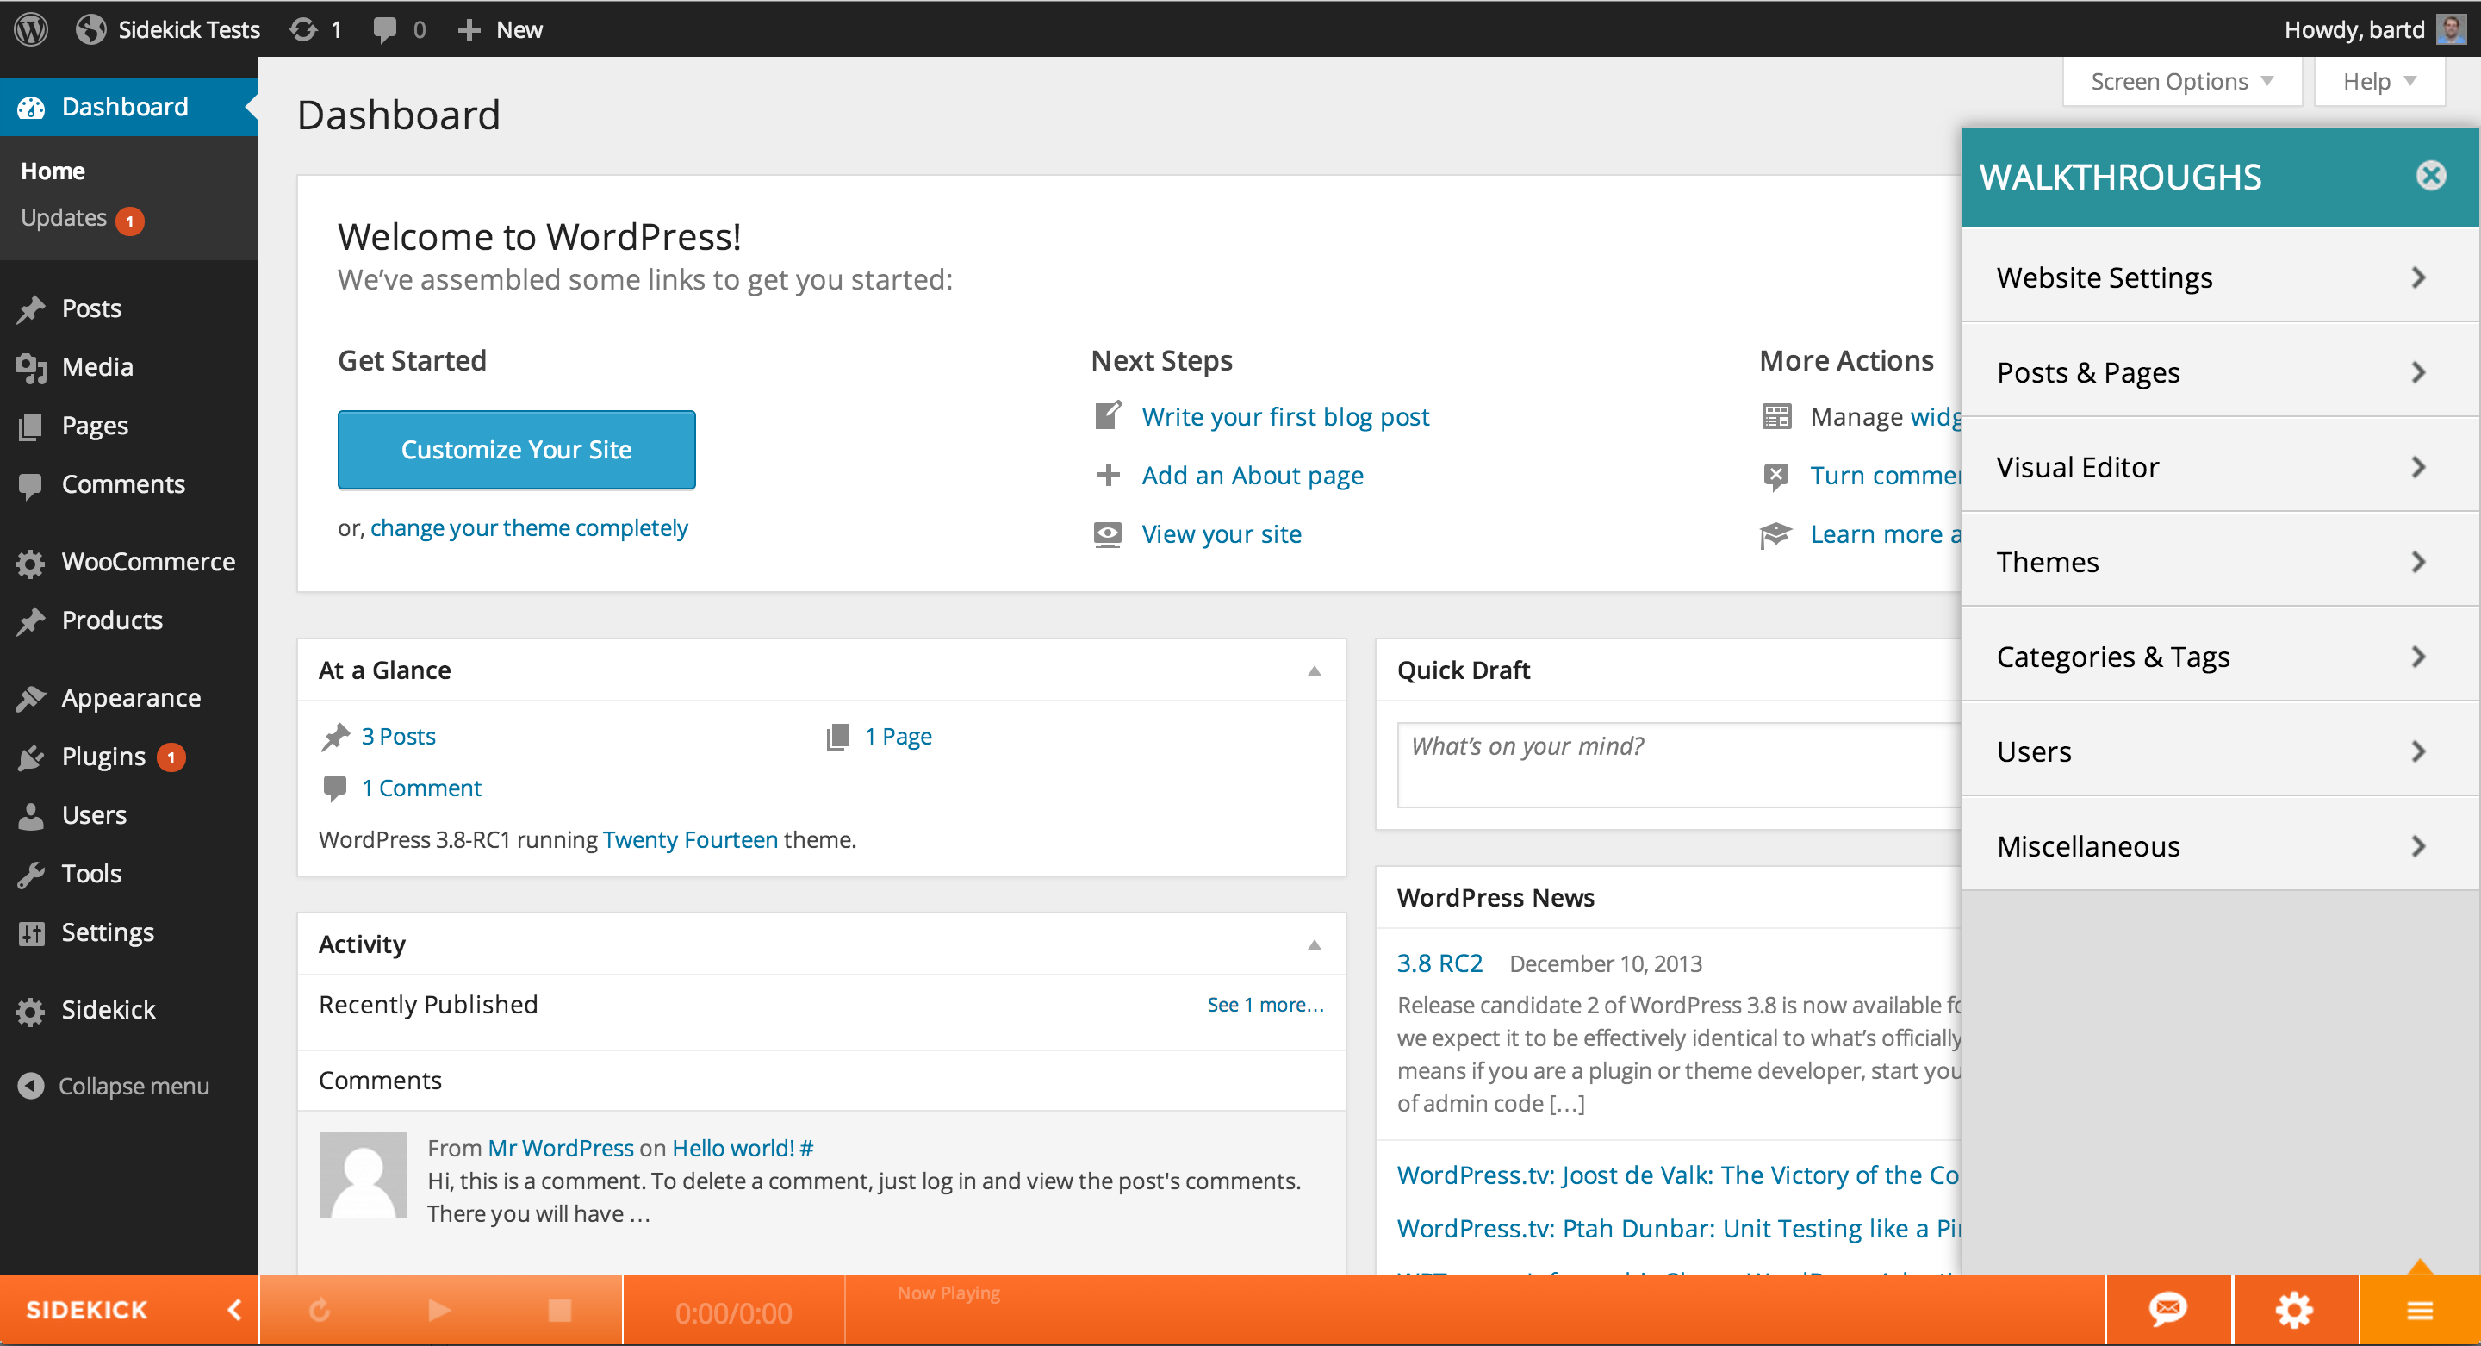The image size is (2481, 1346).
Task: Open 1 Page link
Action: point(898,737)
